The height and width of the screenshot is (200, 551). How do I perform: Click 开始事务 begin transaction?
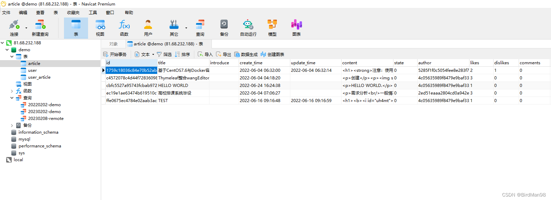point(115,54)
